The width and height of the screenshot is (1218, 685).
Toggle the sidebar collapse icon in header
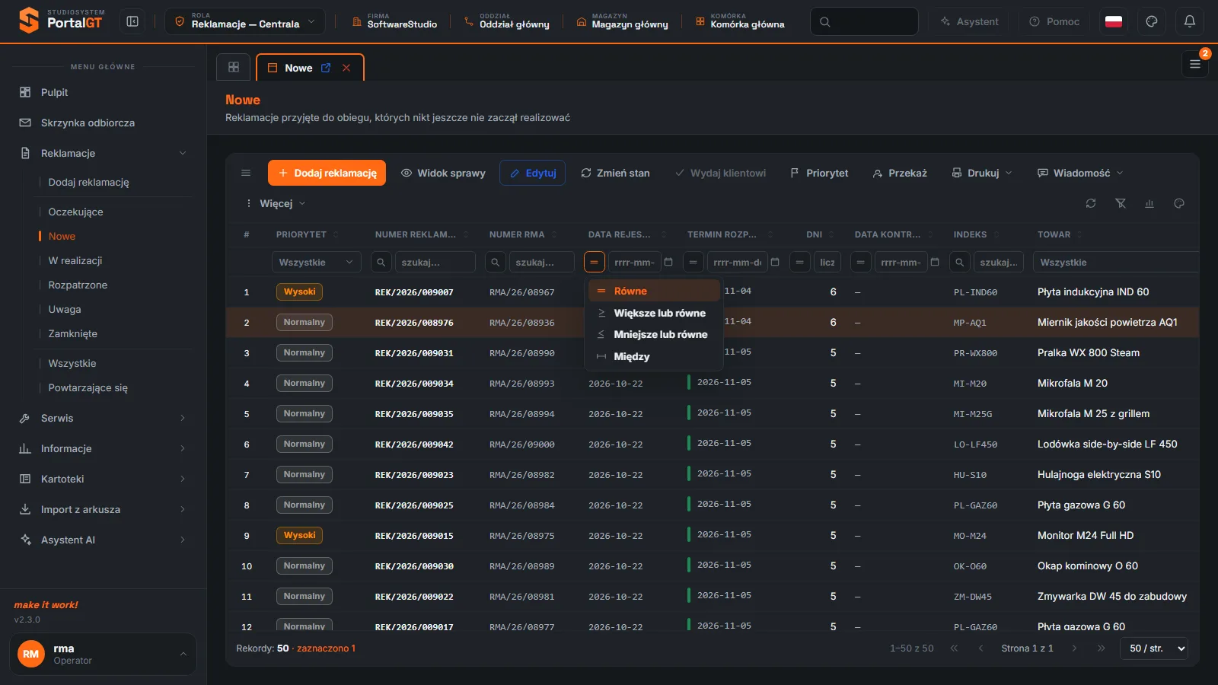pos(132,21)
